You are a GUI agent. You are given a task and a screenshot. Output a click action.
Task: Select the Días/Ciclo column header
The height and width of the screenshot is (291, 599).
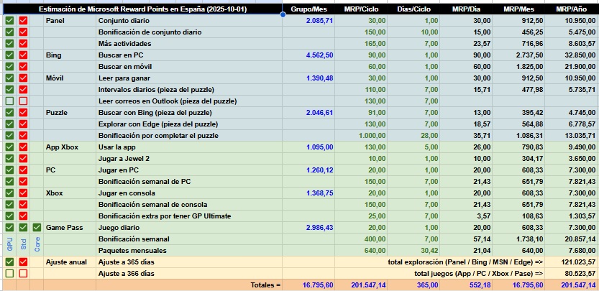coord(413,9)
